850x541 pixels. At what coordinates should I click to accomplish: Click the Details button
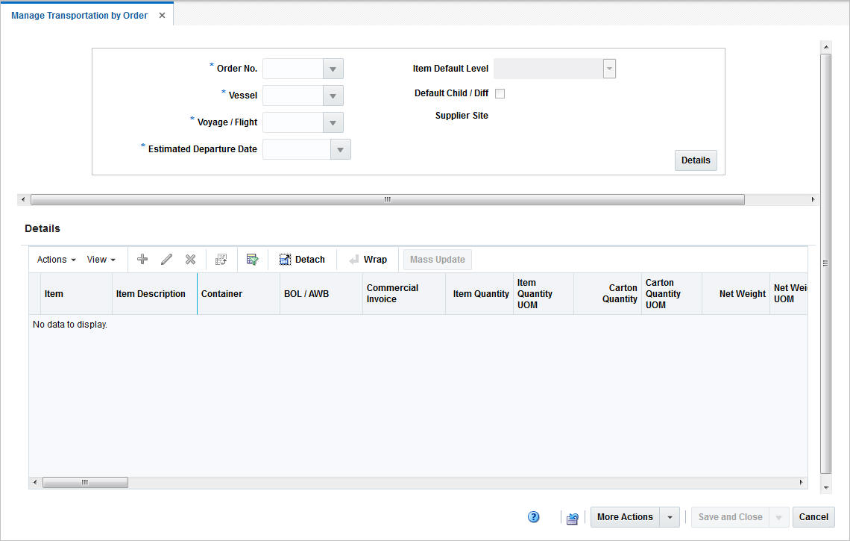[x=695, y=160]
